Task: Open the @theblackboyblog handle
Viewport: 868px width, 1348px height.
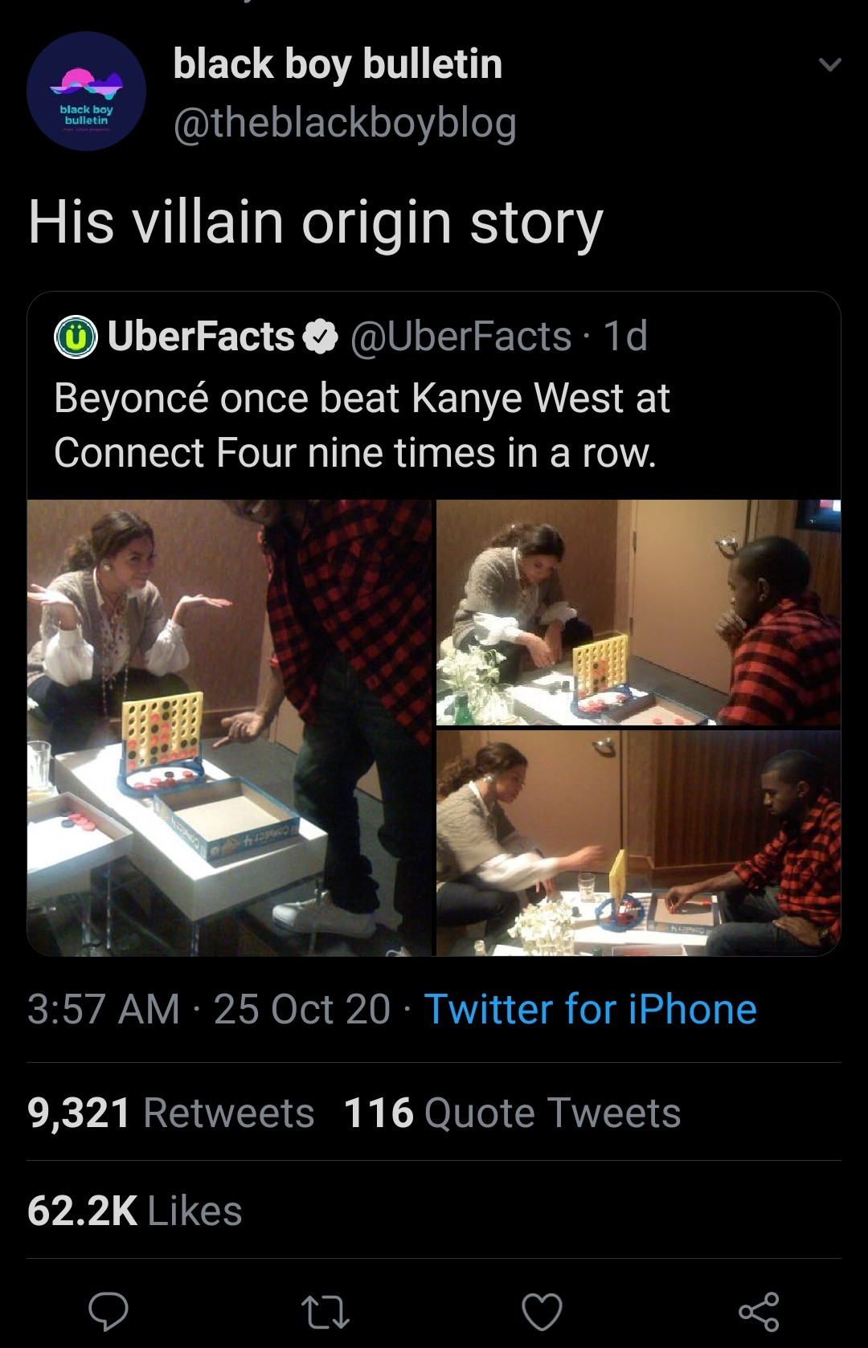Action: 345,124
